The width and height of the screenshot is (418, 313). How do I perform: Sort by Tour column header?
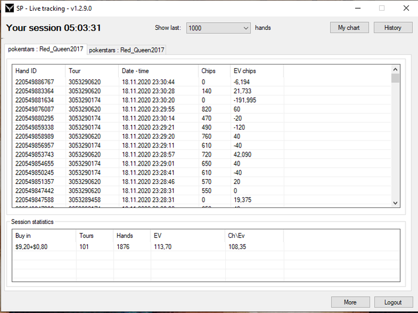92,71
